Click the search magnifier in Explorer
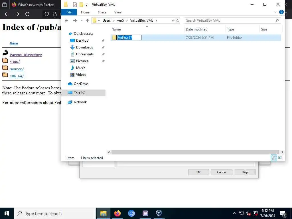292x219 pixels. tap(277, 21)
